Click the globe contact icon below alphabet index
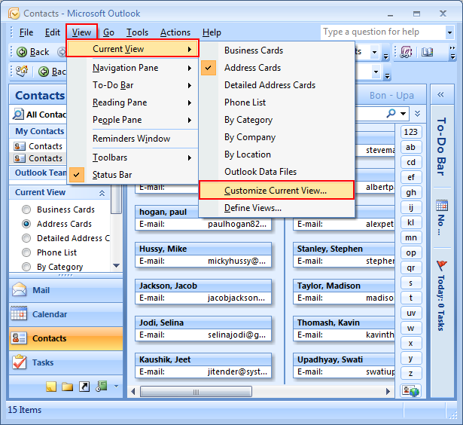This screenshot has height=425, width=463. [410, 390]
